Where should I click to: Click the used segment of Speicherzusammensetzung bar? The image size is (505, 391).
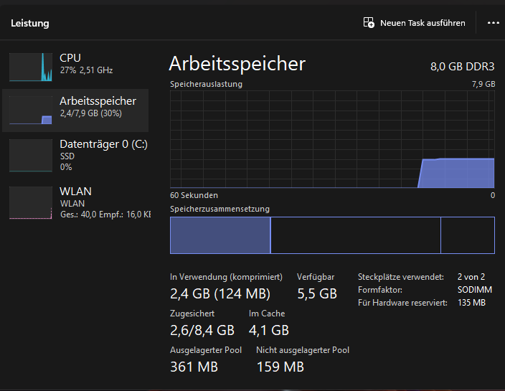[220, 235]
